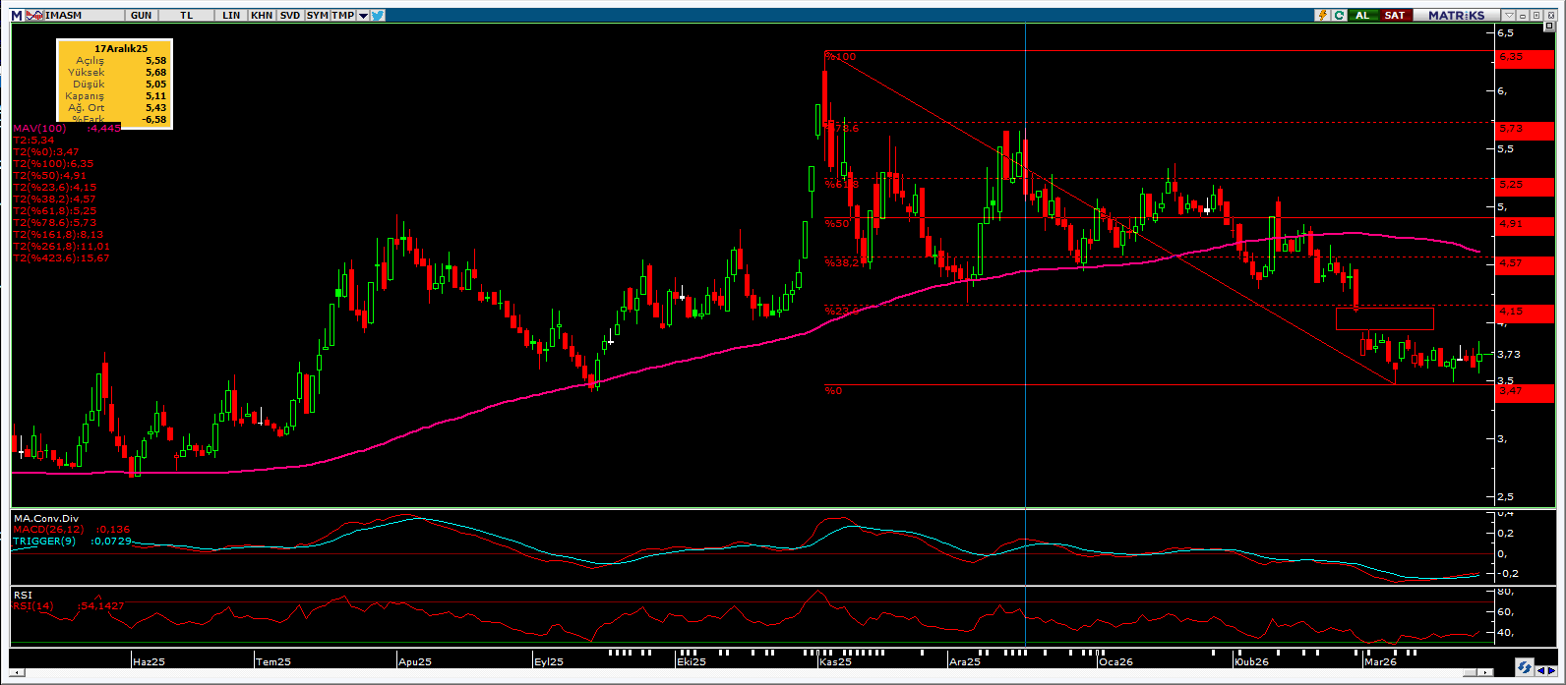Select the RSI(14) indicator label
This screenshot has height=685, width=1566.
pyautogui.click(x=35, y=605)
